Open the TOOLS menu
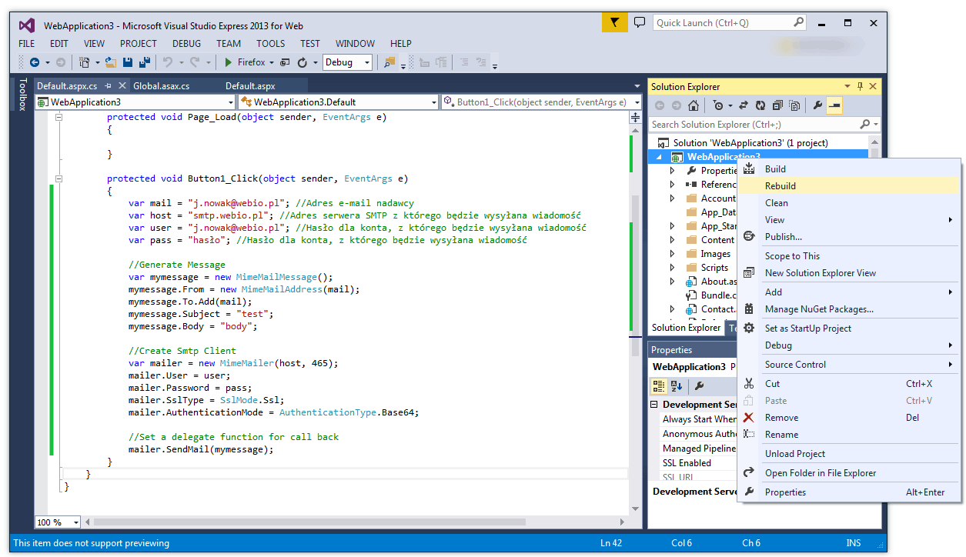This screenshot has height=557, width=966. click(x=270, y=44)
